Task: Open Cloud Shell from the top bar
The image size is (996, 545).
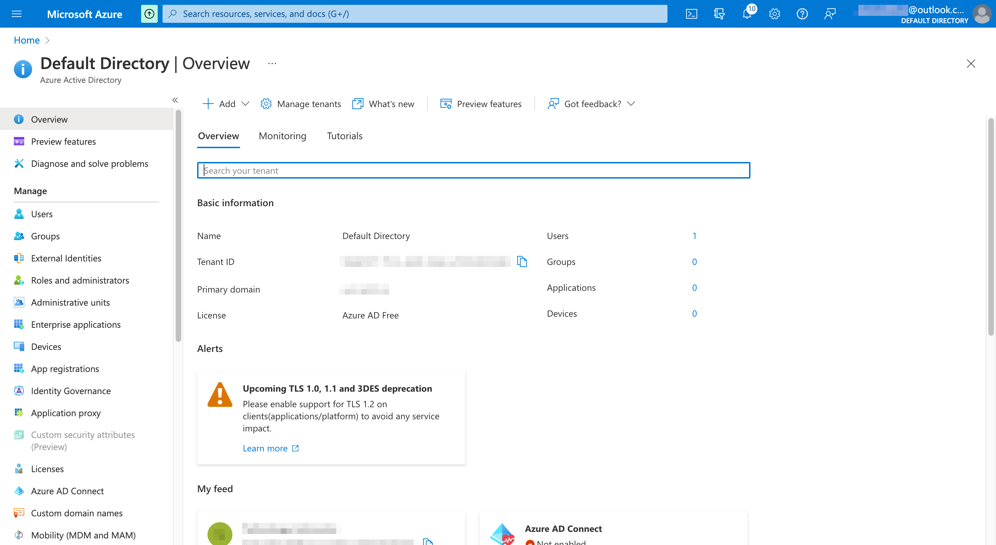Action: point(692,13)
